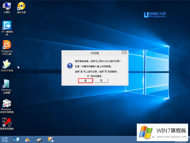This screenshot has width=190, height=143.
Task: Click the paintbrush tool icon in taskbar
Action: 28,140
